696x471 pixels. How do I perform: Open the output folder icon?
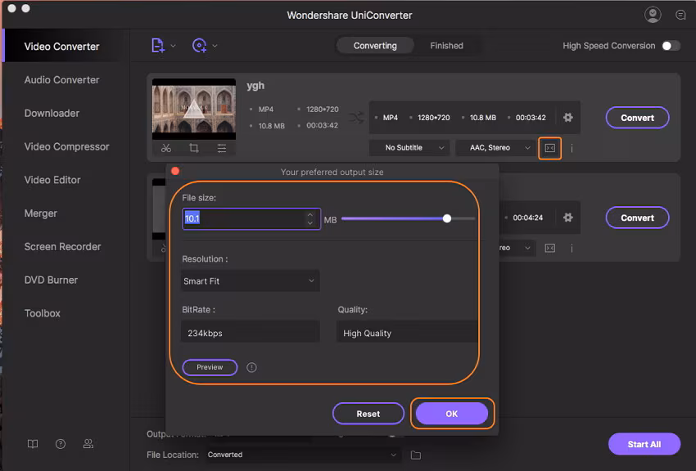[x=415, y=455]
